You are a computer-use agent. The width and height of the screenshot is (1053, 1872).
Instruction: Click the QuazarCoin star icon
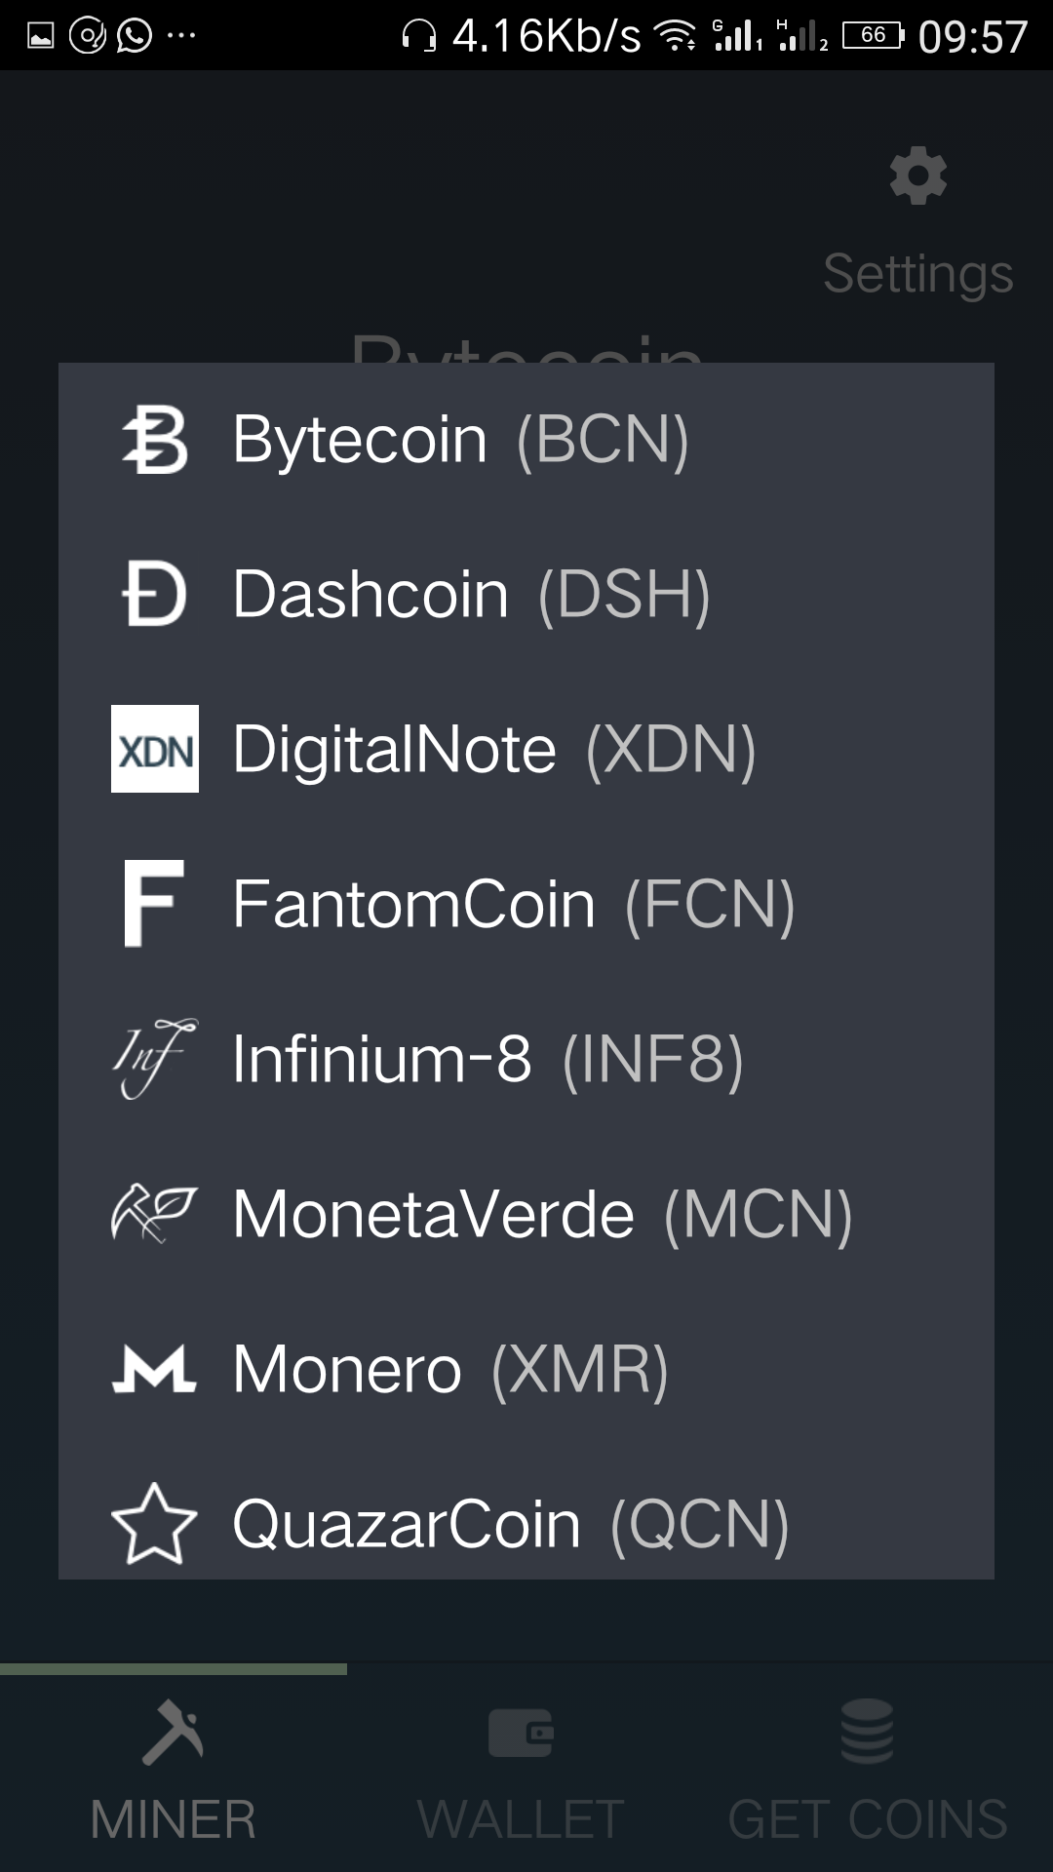tap(154, 1523)
